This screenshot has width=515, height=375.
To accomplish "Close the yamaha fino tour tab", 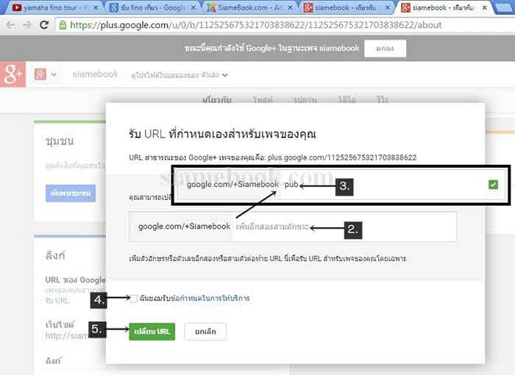I will 96,7.
